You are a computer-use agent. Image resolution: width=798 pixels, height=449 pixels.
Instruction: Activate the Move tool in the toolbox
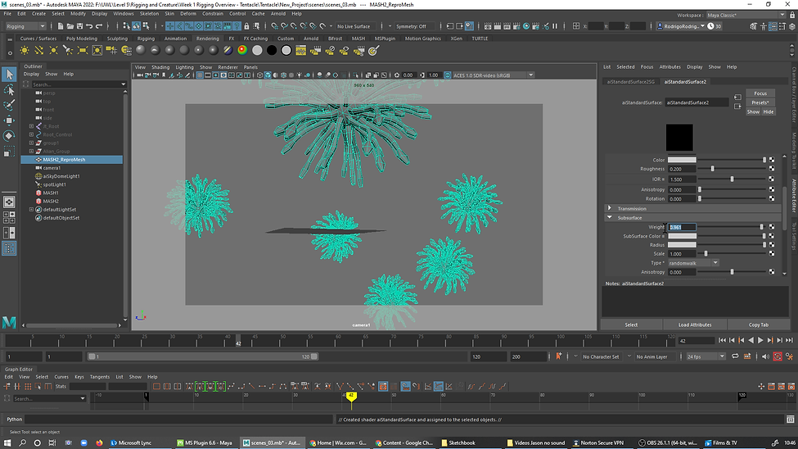pos(9,120)
